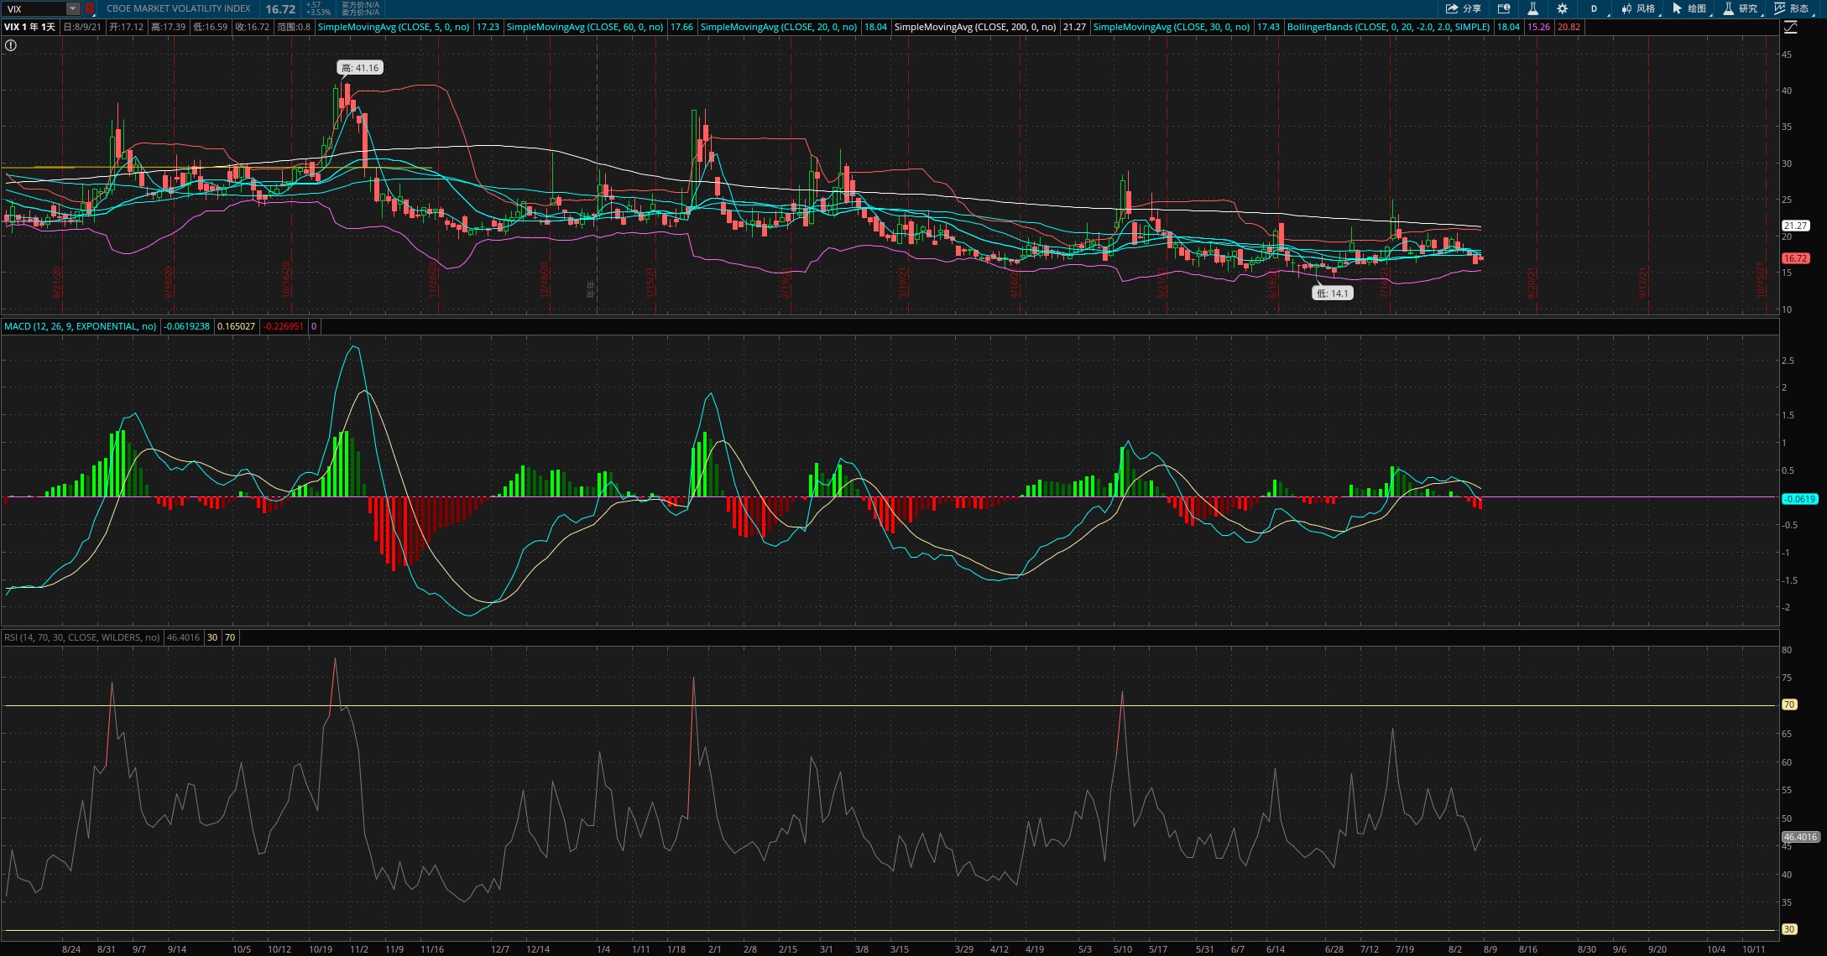
Task: Click the 日:8/9/21 date field
Action: click(x=82, y=27)
